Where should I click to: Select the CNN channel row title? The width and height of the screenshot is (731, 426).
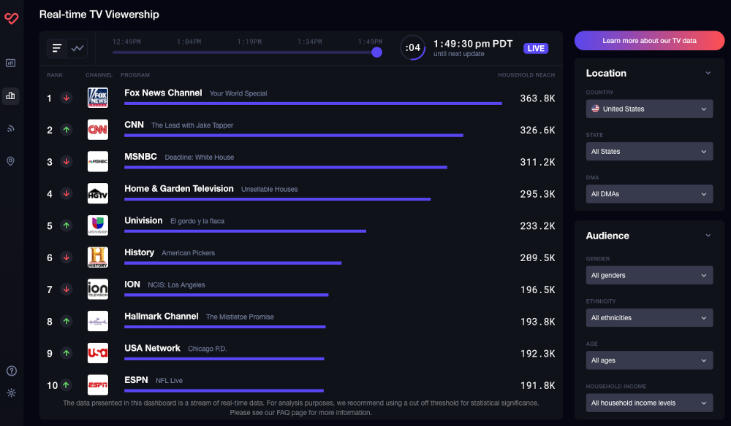[x=135, y=125]
